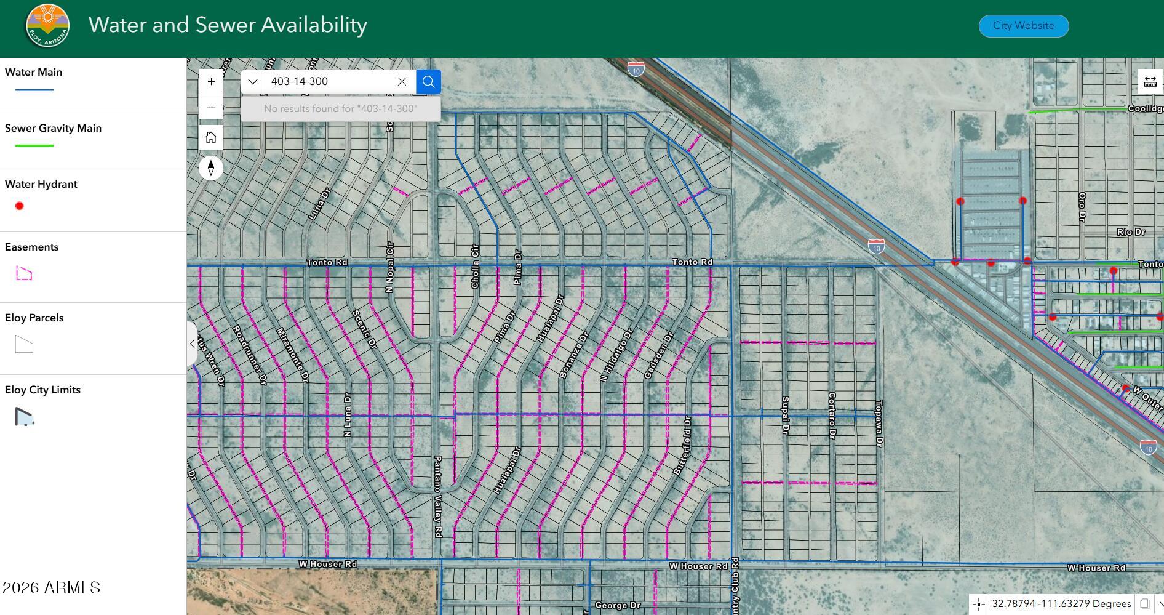Click the Topawa Dr street label
Viewport: 1164px width, 615px height.
[x=879, y=424]
